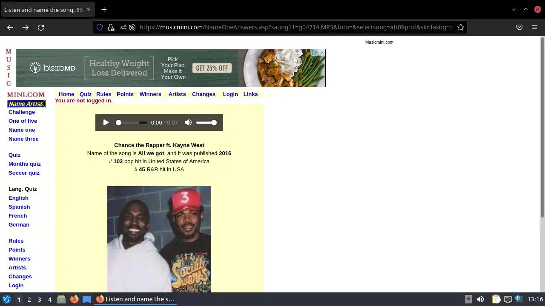The image size is (545, 306).
Task: Bookmark this page with the star
Action: tap(461, 27)
